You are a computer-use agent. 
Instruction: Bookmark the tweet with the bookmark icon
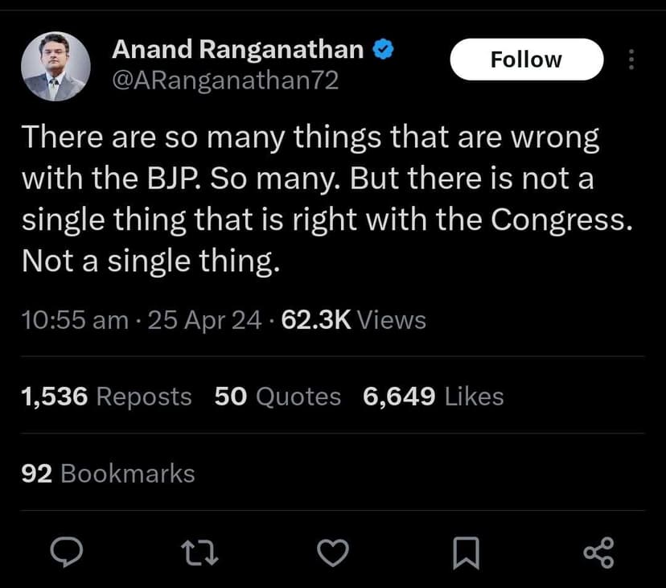pos(467,553)
